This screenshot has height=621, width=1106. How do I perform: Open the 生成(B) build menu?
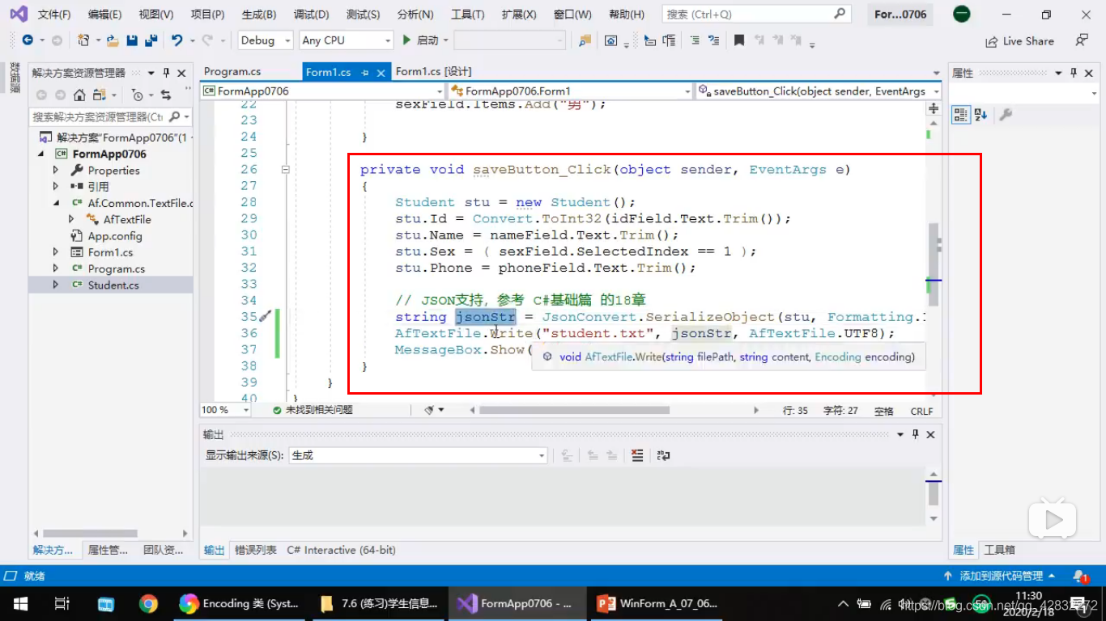pyautogui.click(x=258, y=15)
